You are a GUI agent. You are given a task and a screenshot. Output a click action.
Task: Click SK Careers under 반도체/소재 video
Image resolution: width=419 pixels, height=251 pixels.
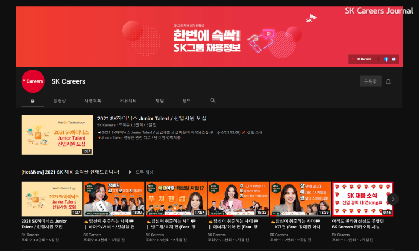[x=155, y=235]
